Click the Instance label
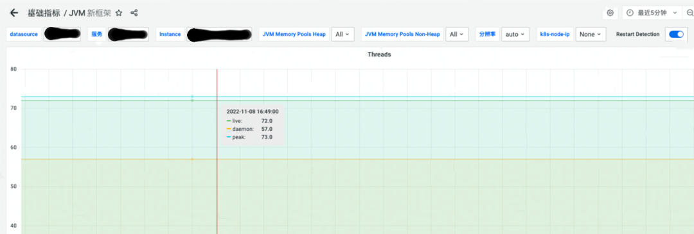The width and height of the screenshot is (694, 234). tap(170, 34)
